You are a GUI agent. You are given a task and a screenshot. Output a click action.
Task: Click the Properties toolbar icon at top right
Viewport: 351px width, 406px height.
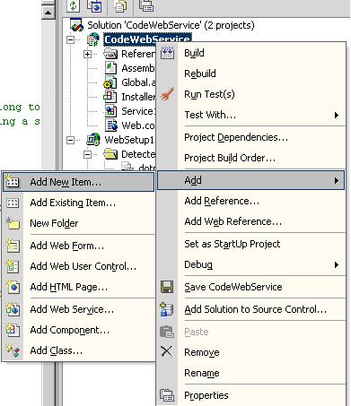tap(146, 5)
